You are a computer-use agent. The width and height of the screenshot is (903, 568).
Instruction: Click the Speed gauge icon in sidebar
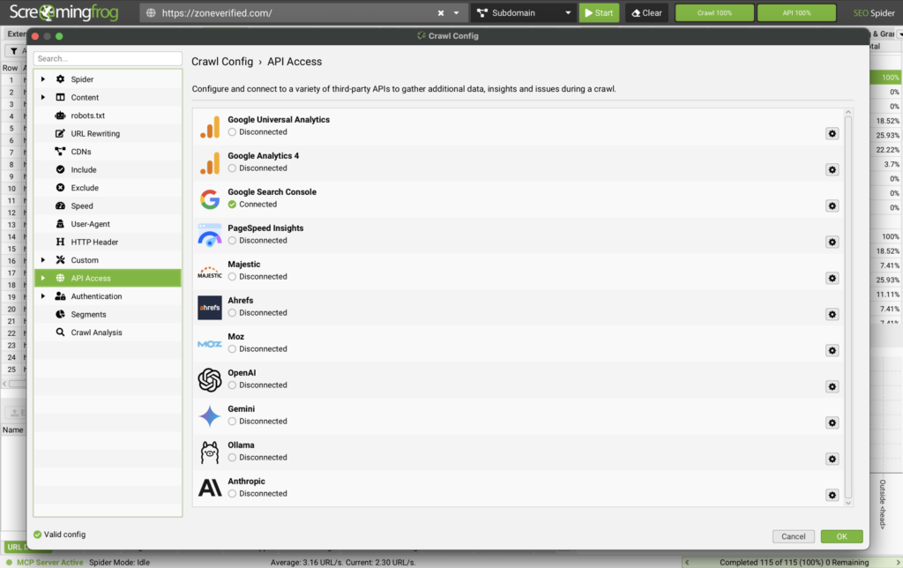[x=60, y=206]
